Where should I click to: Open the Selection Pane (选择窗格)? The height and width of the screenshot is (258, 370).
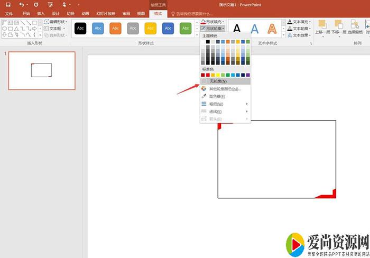(355, 25)
